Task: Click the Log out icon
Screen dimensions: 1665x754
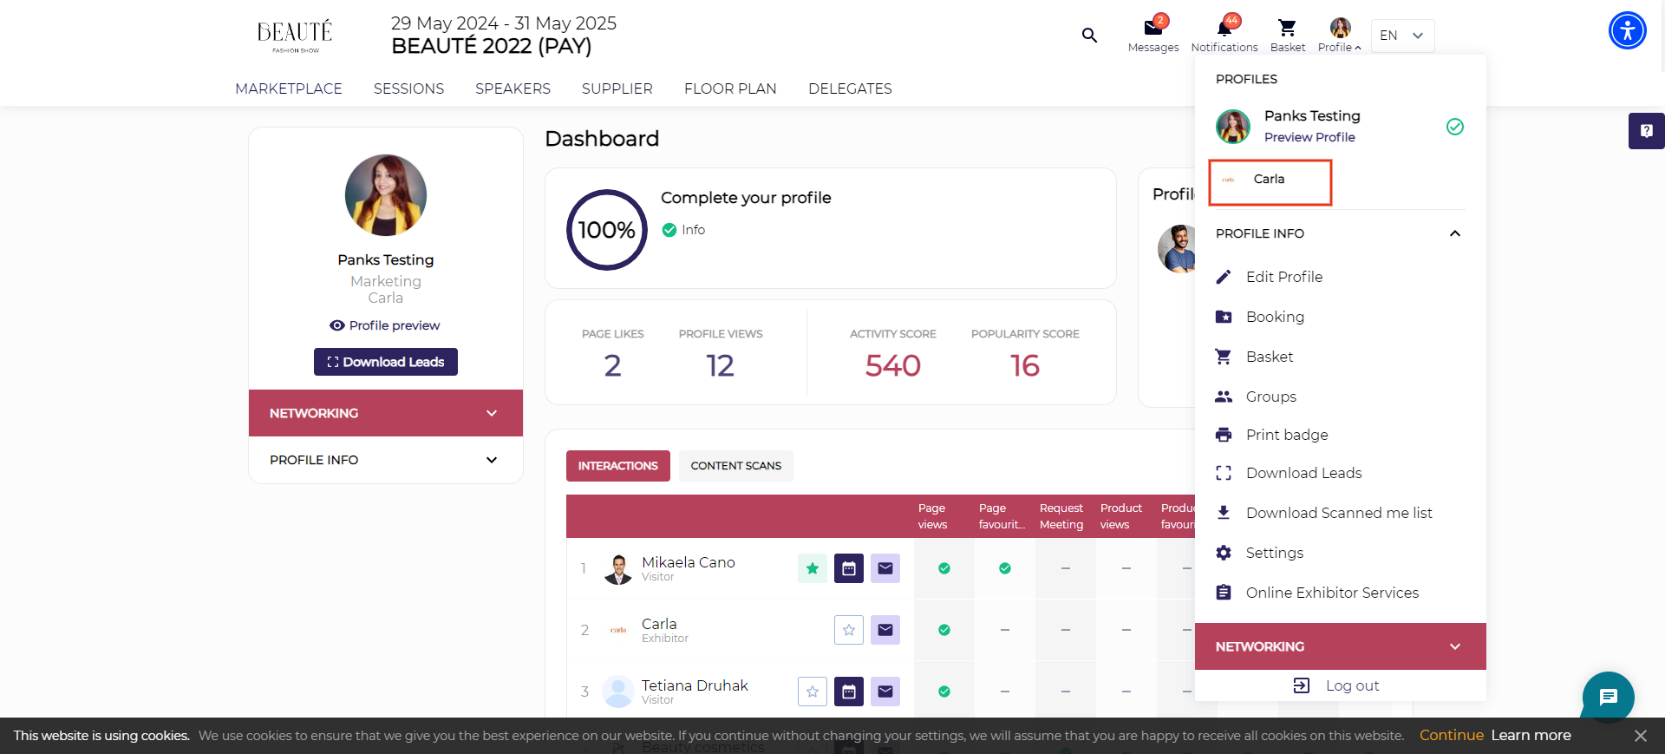Action: tap(1302, 685)
